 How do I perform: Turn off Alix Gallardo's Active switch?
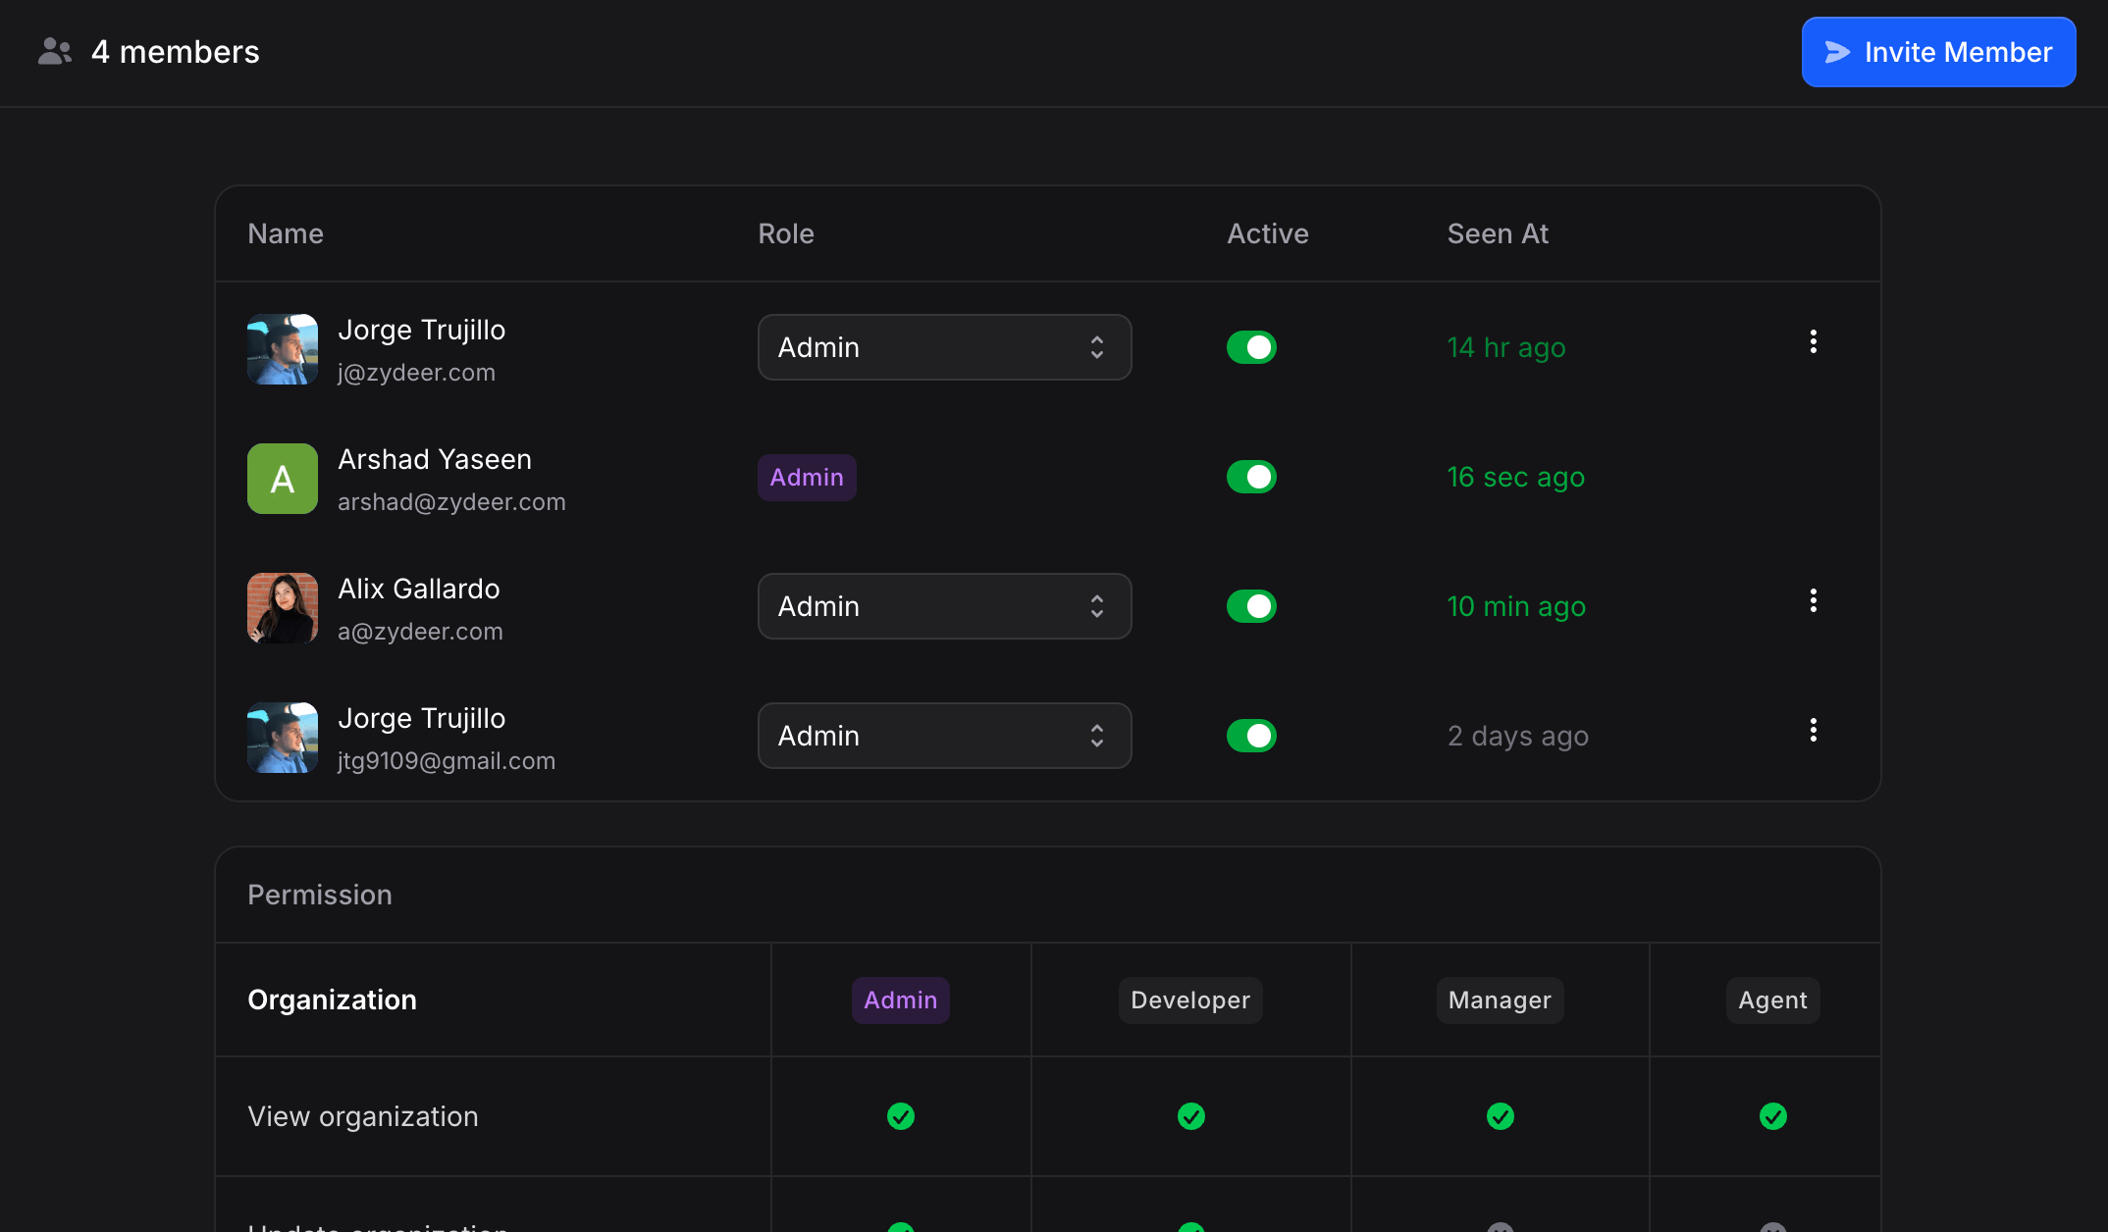[1251, 606]
